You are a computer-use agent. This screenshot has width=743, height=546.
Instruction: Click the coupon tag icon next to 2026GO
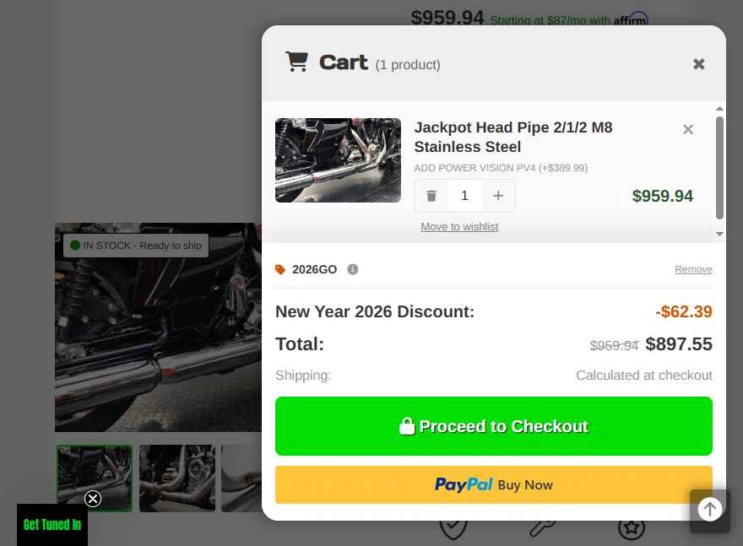280,269
